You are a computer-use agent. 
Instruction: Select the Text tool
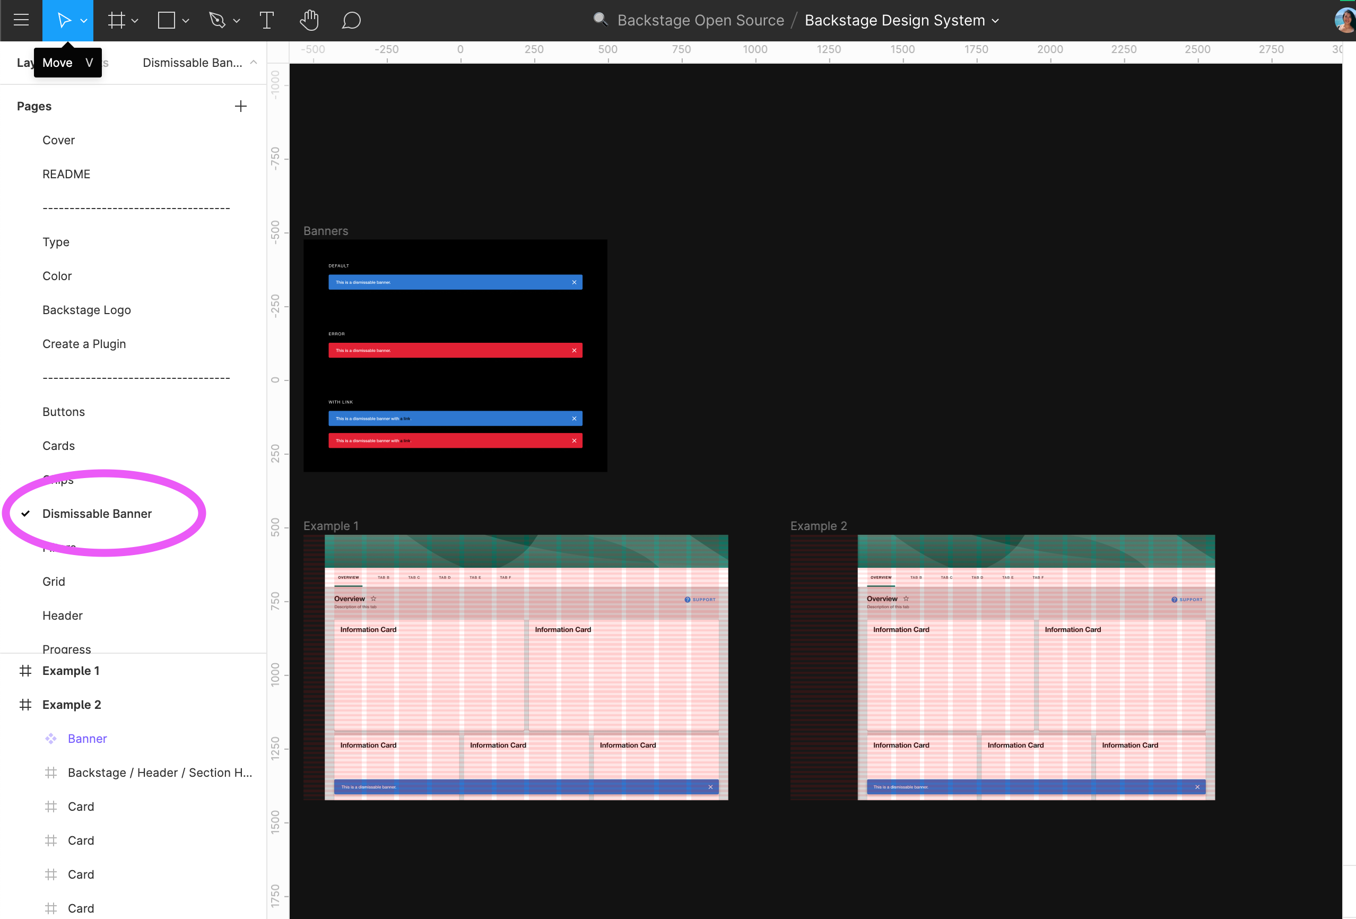coord(267,20)
